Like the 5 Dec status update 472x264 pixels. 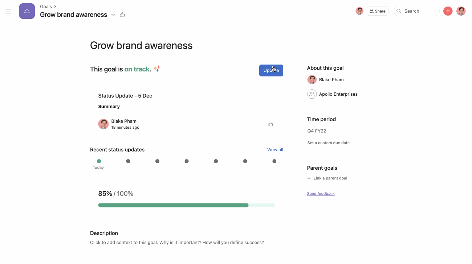pos(270,124)
